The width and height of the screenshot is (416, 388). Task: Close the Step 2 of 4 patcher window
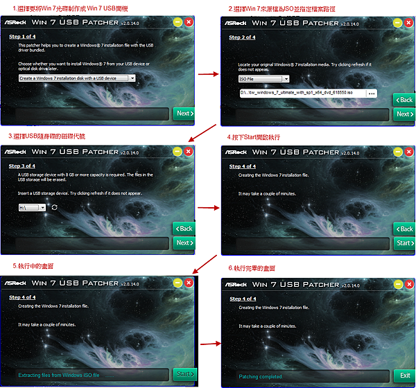408,23
